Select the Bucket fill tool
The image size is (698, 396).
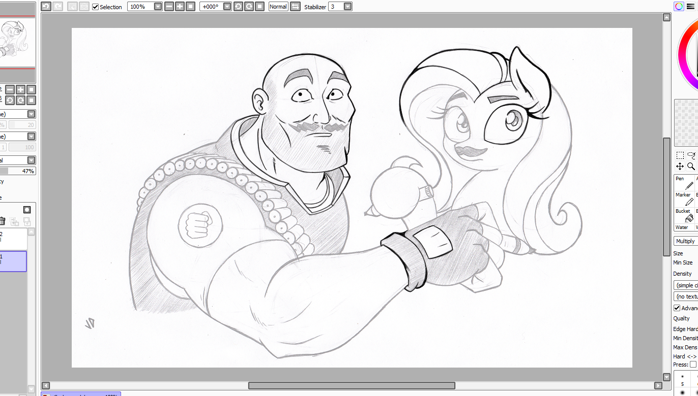[x=684, y=215]
